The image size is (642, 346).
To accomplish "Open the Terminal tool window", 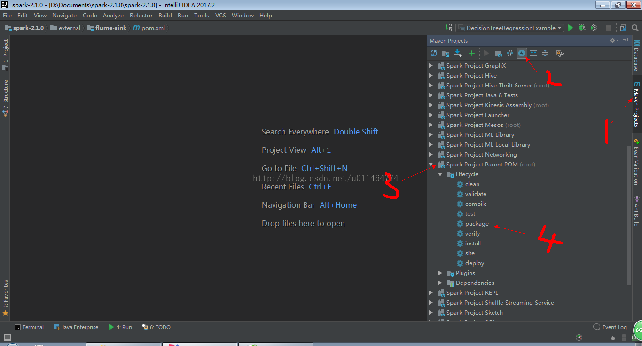I will [x=29, y=327].
